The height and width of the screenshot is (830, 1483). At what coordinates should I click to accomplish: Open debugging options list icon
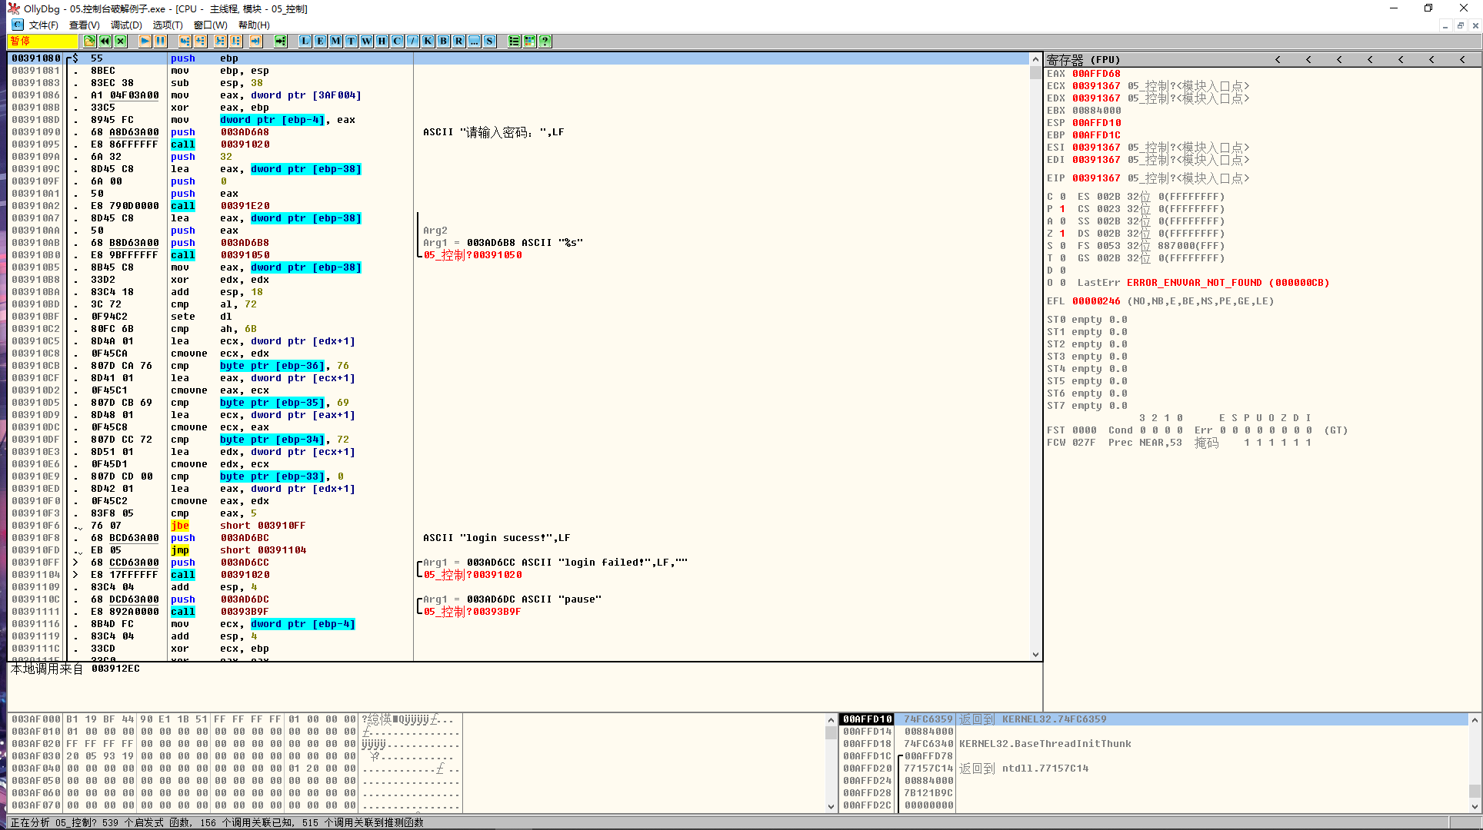tap(514, 41)
